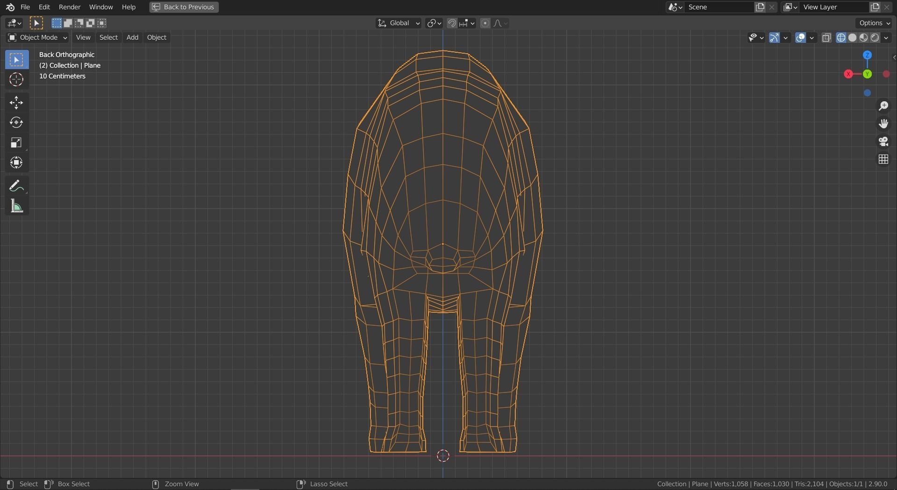The height and width of the screenshot is (490, 897).
Task: Open the editor type dropdown
Action: point(14,23)
